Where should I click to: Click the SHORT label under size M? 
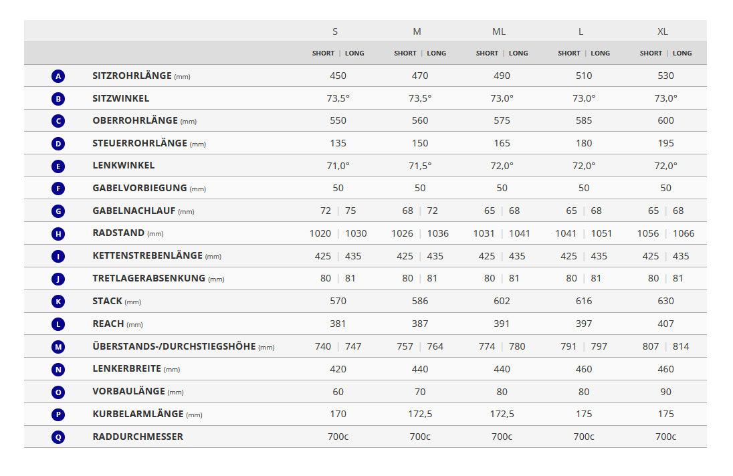pos(405,53)
